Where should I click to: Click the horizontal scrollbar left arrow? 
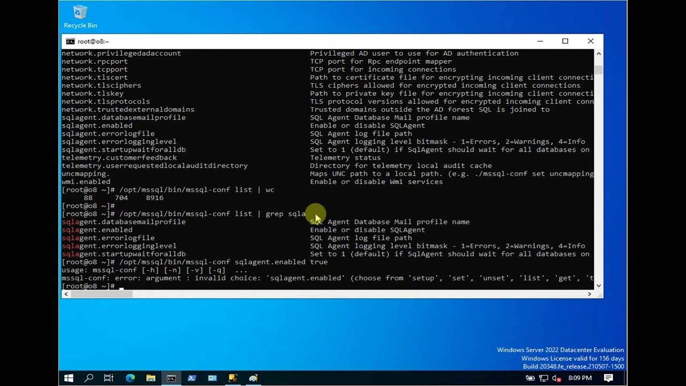pos(65,294)
